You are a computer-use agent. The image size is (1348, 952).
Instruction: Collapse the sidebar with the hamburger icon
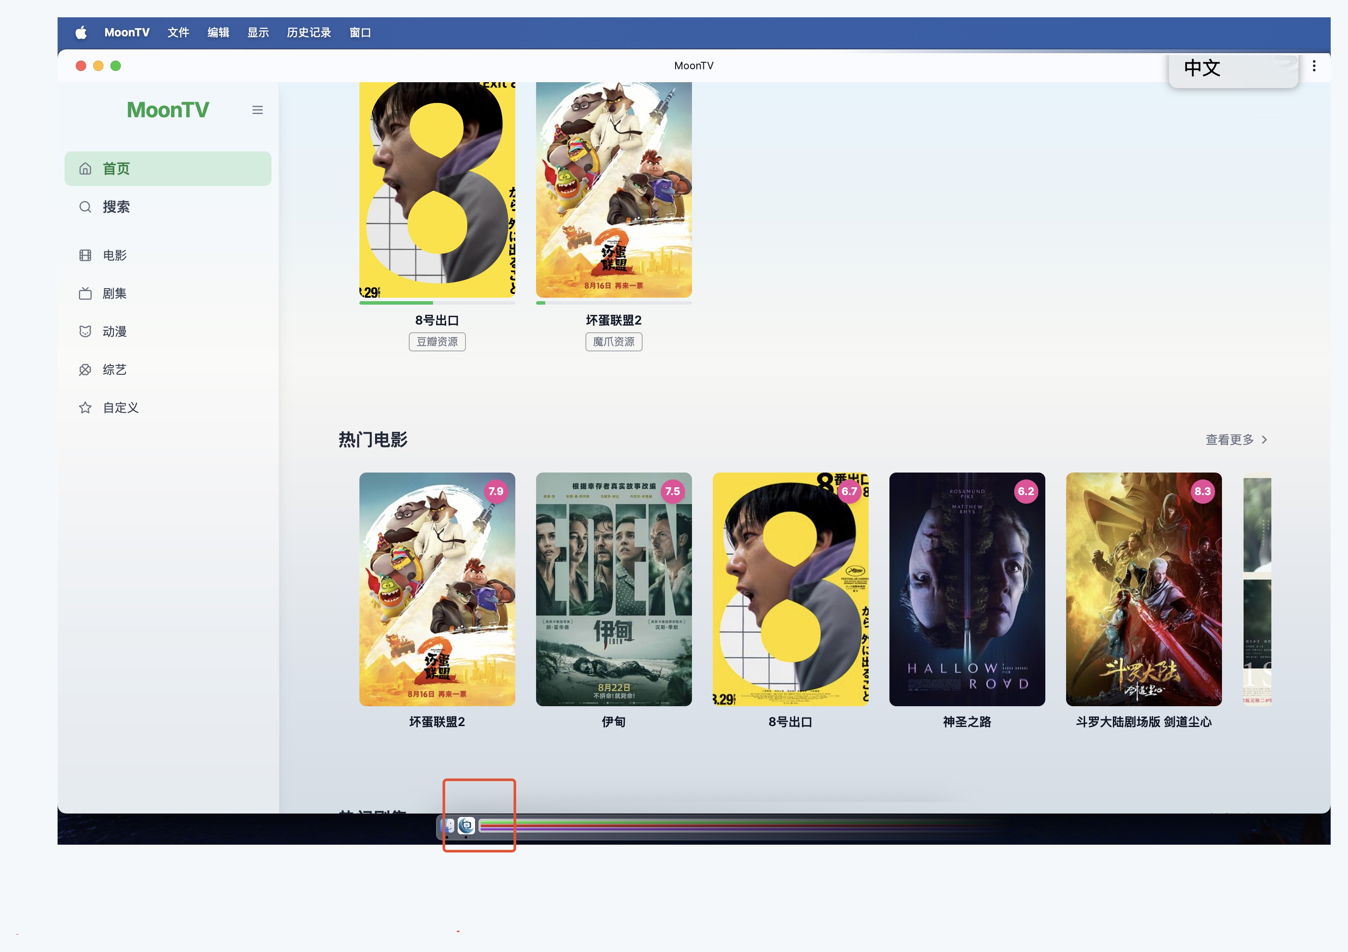click(257, 110)
